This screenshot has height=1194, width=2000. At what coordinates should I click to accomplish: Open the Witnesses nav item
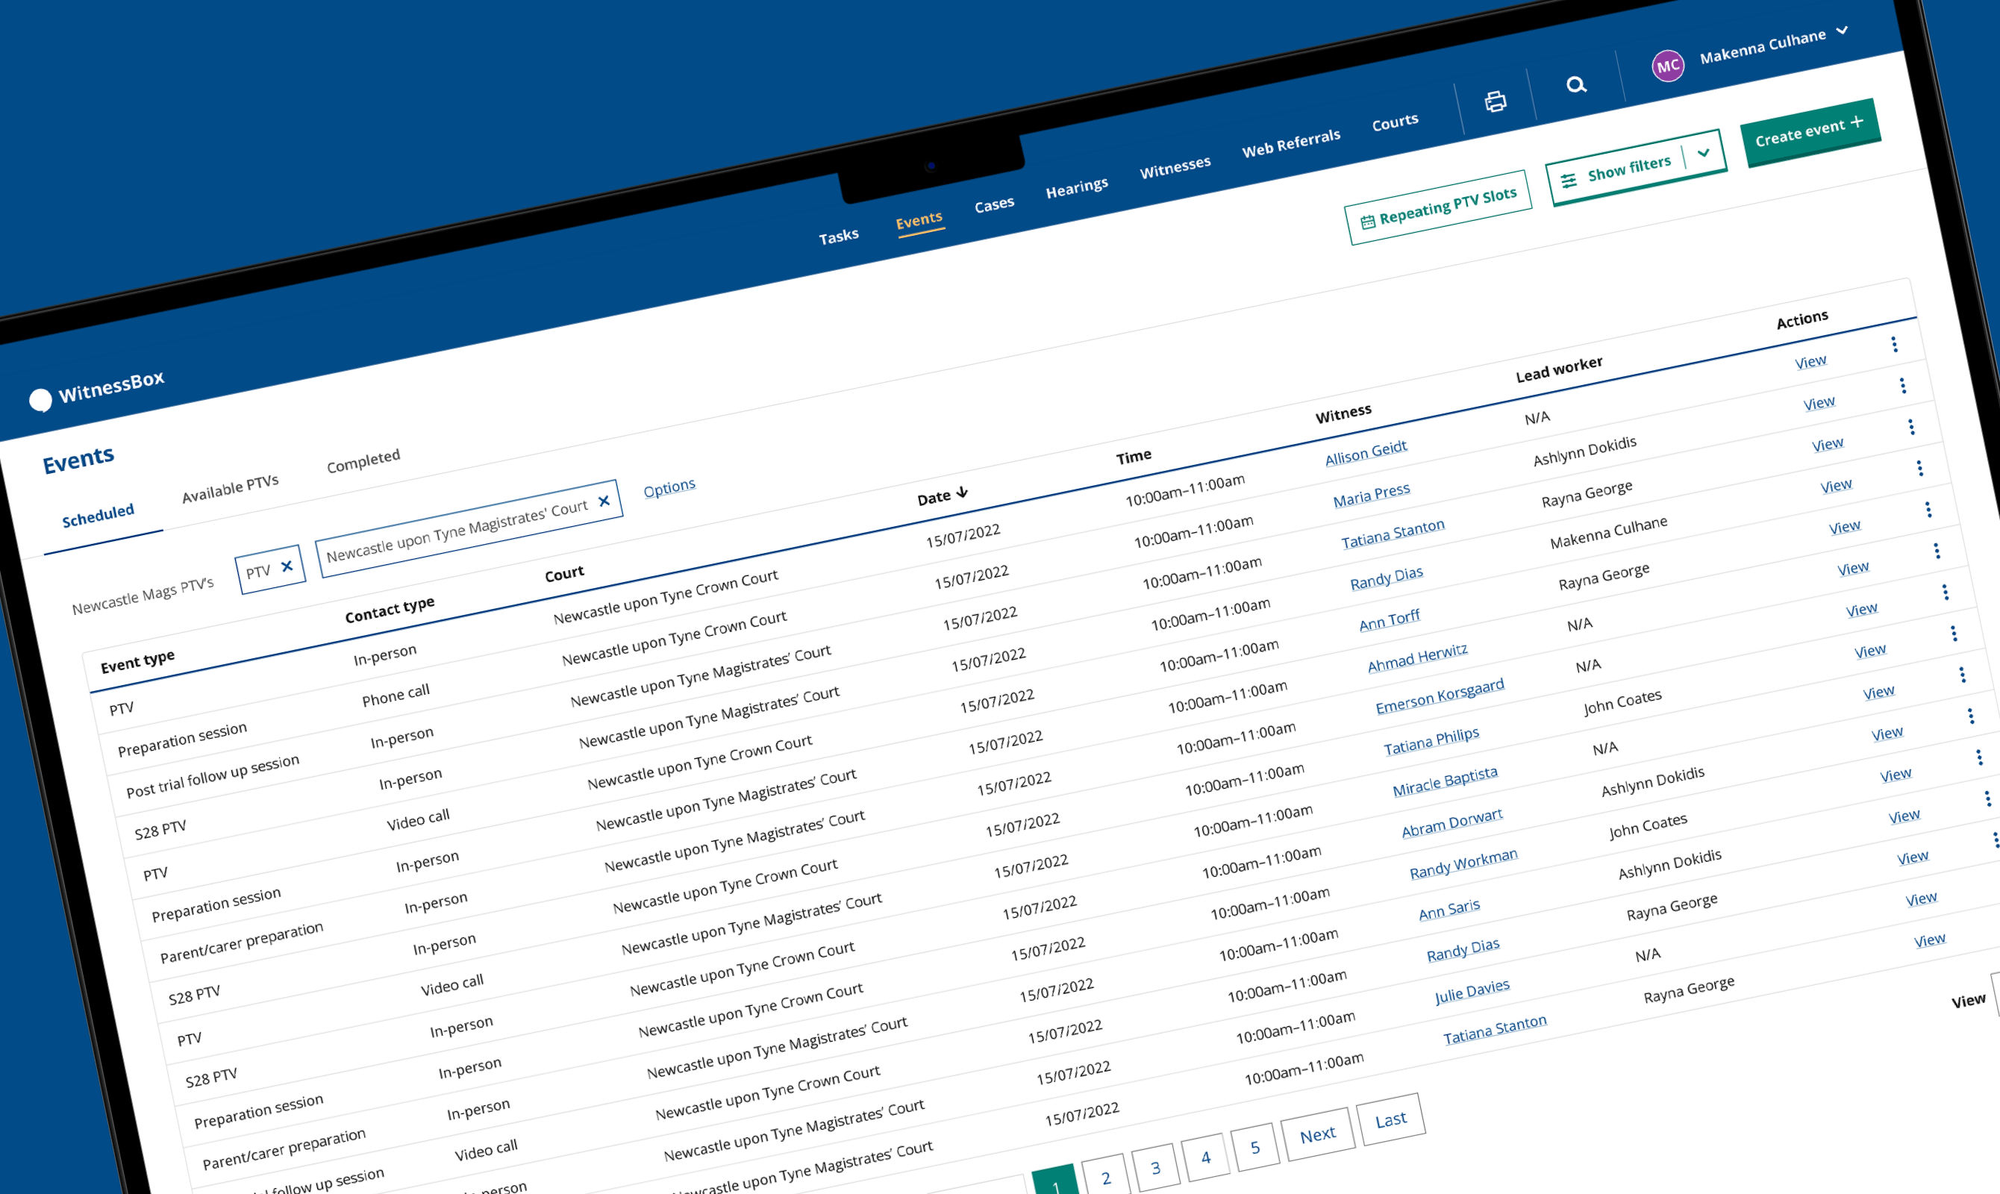tap(1175, 167)
